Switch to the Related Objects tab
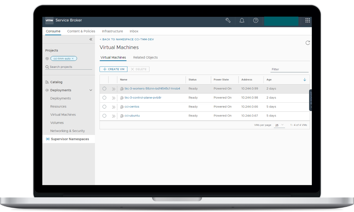This screenshot has height=212, width=354. pyautogui.click(x=145, y=58)
